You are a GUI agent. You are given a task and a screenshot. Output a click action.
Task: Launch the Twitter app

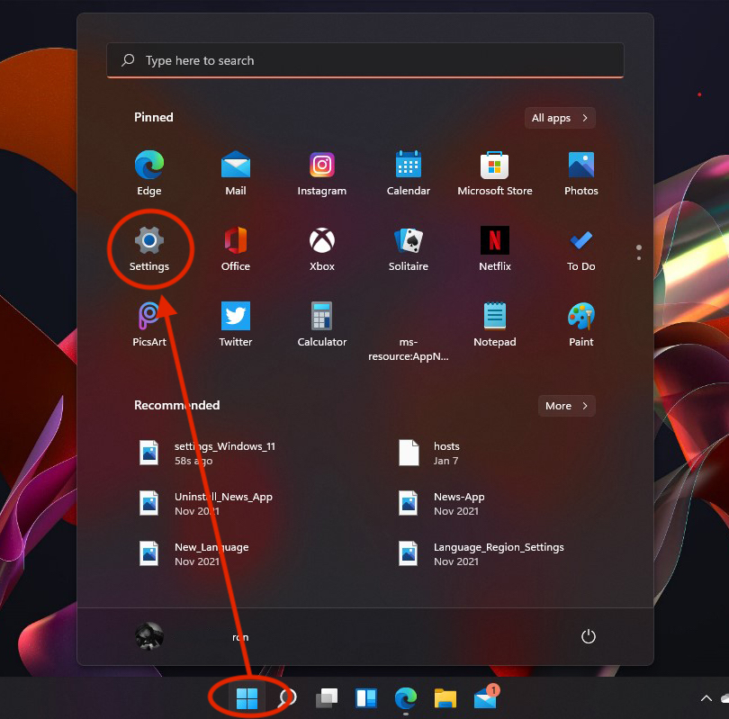(236, 325)
